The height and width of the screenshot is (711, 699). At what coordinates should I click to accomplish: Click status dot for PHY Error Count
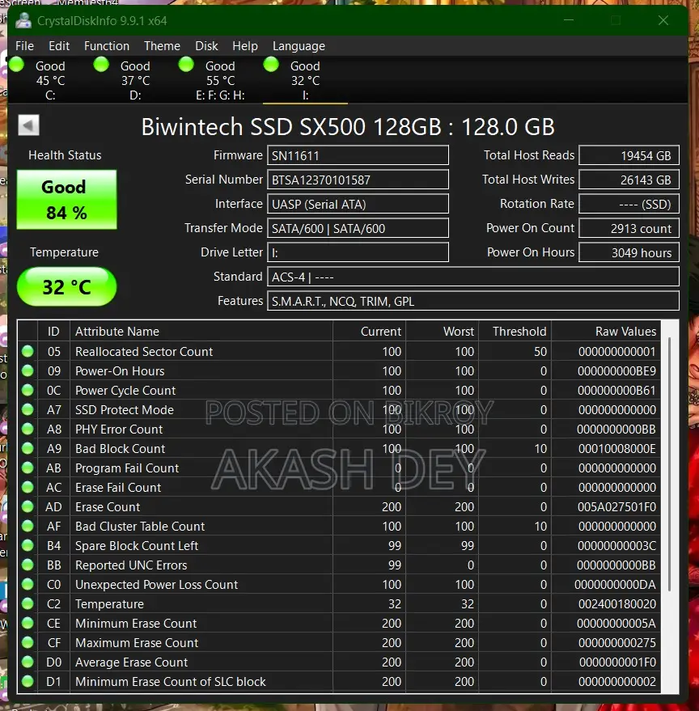(28, 429)
